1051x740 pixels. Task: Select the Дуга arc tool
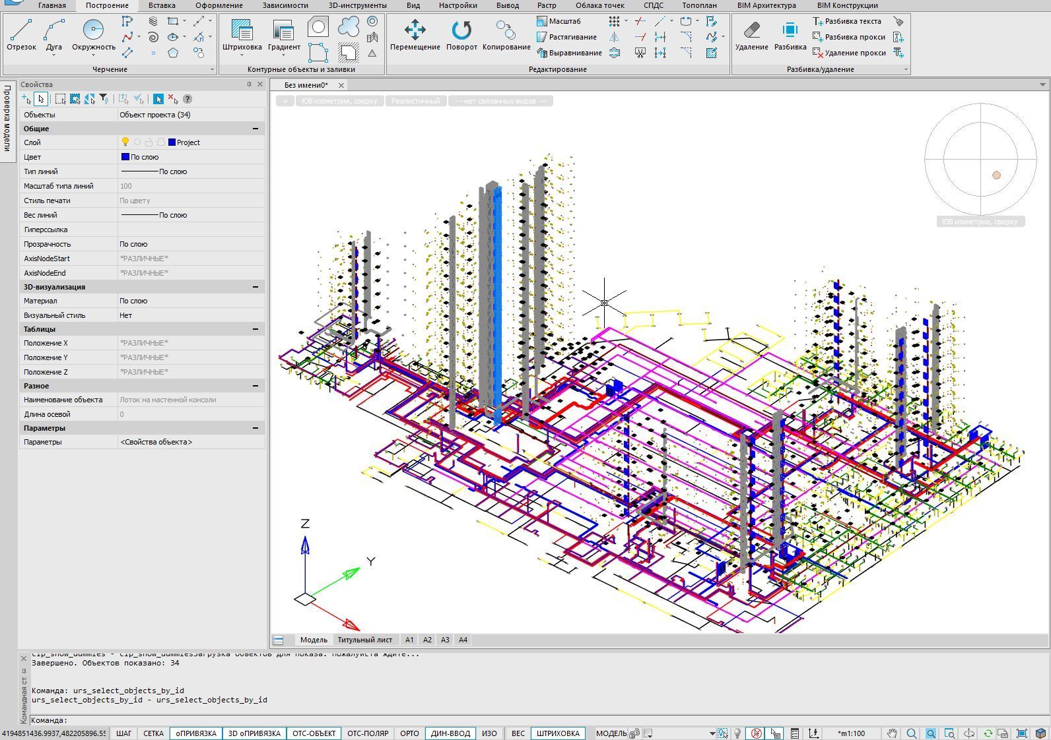(x=54, y=34)
